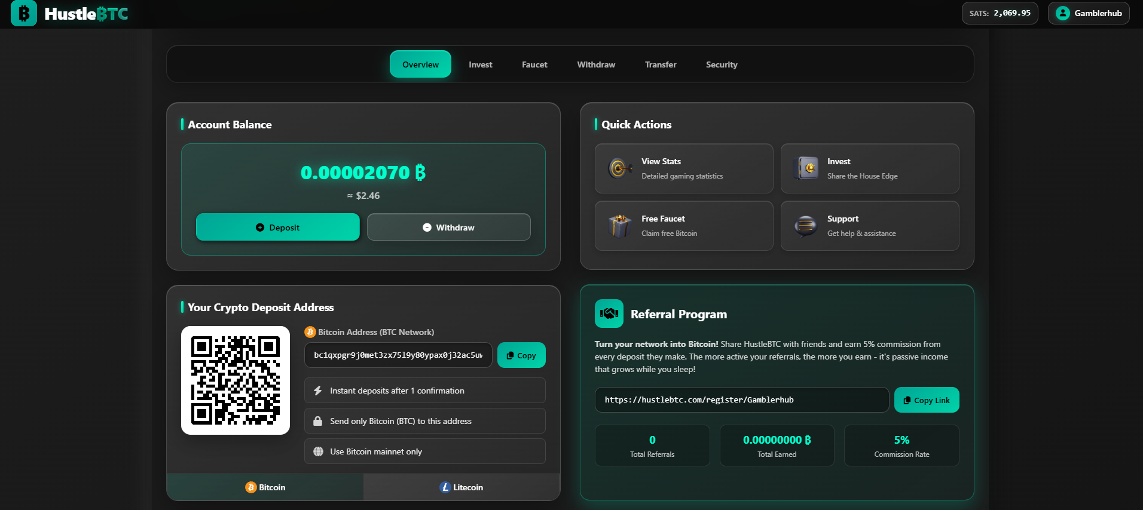The image size is (1143, 510).
Task: Click the Invest safe icon
Action: click(806, 168)
